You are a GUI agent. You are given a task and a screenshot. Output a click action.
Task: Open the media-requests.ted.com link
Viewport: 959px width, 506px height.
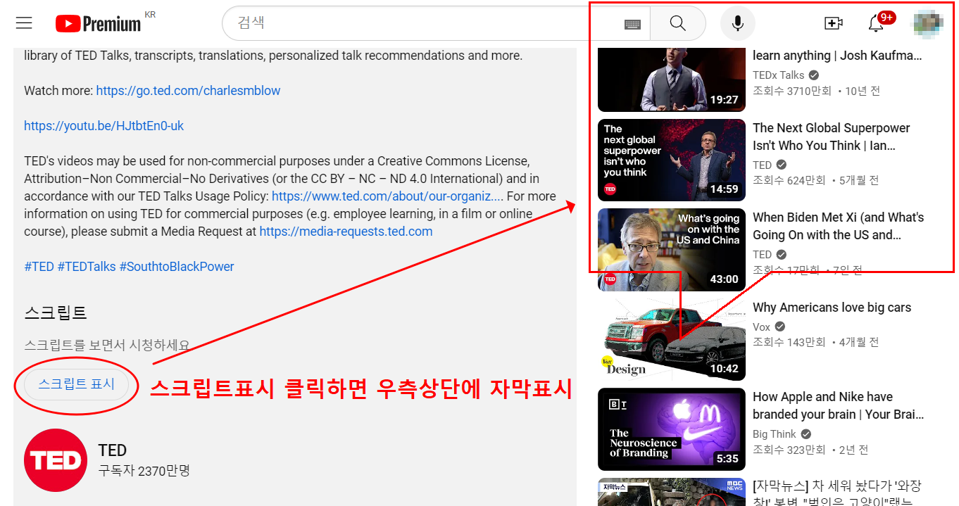click(x=346, y=232)
